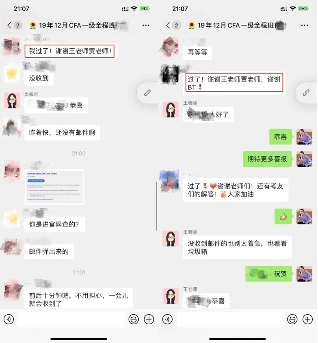The width and height of the screenshot is (318, 343).
Task: Tap the back arrow in left chat header
Action: click(9, 26)
